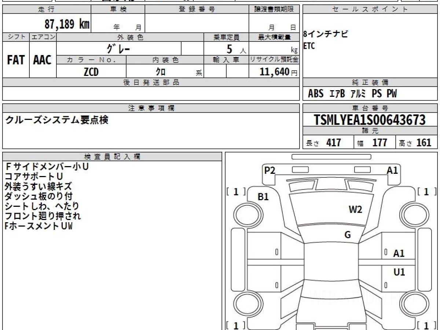Screen dimensions: 440x330
Task: Click the アルミ equipment label
Action: coord(358,94)
